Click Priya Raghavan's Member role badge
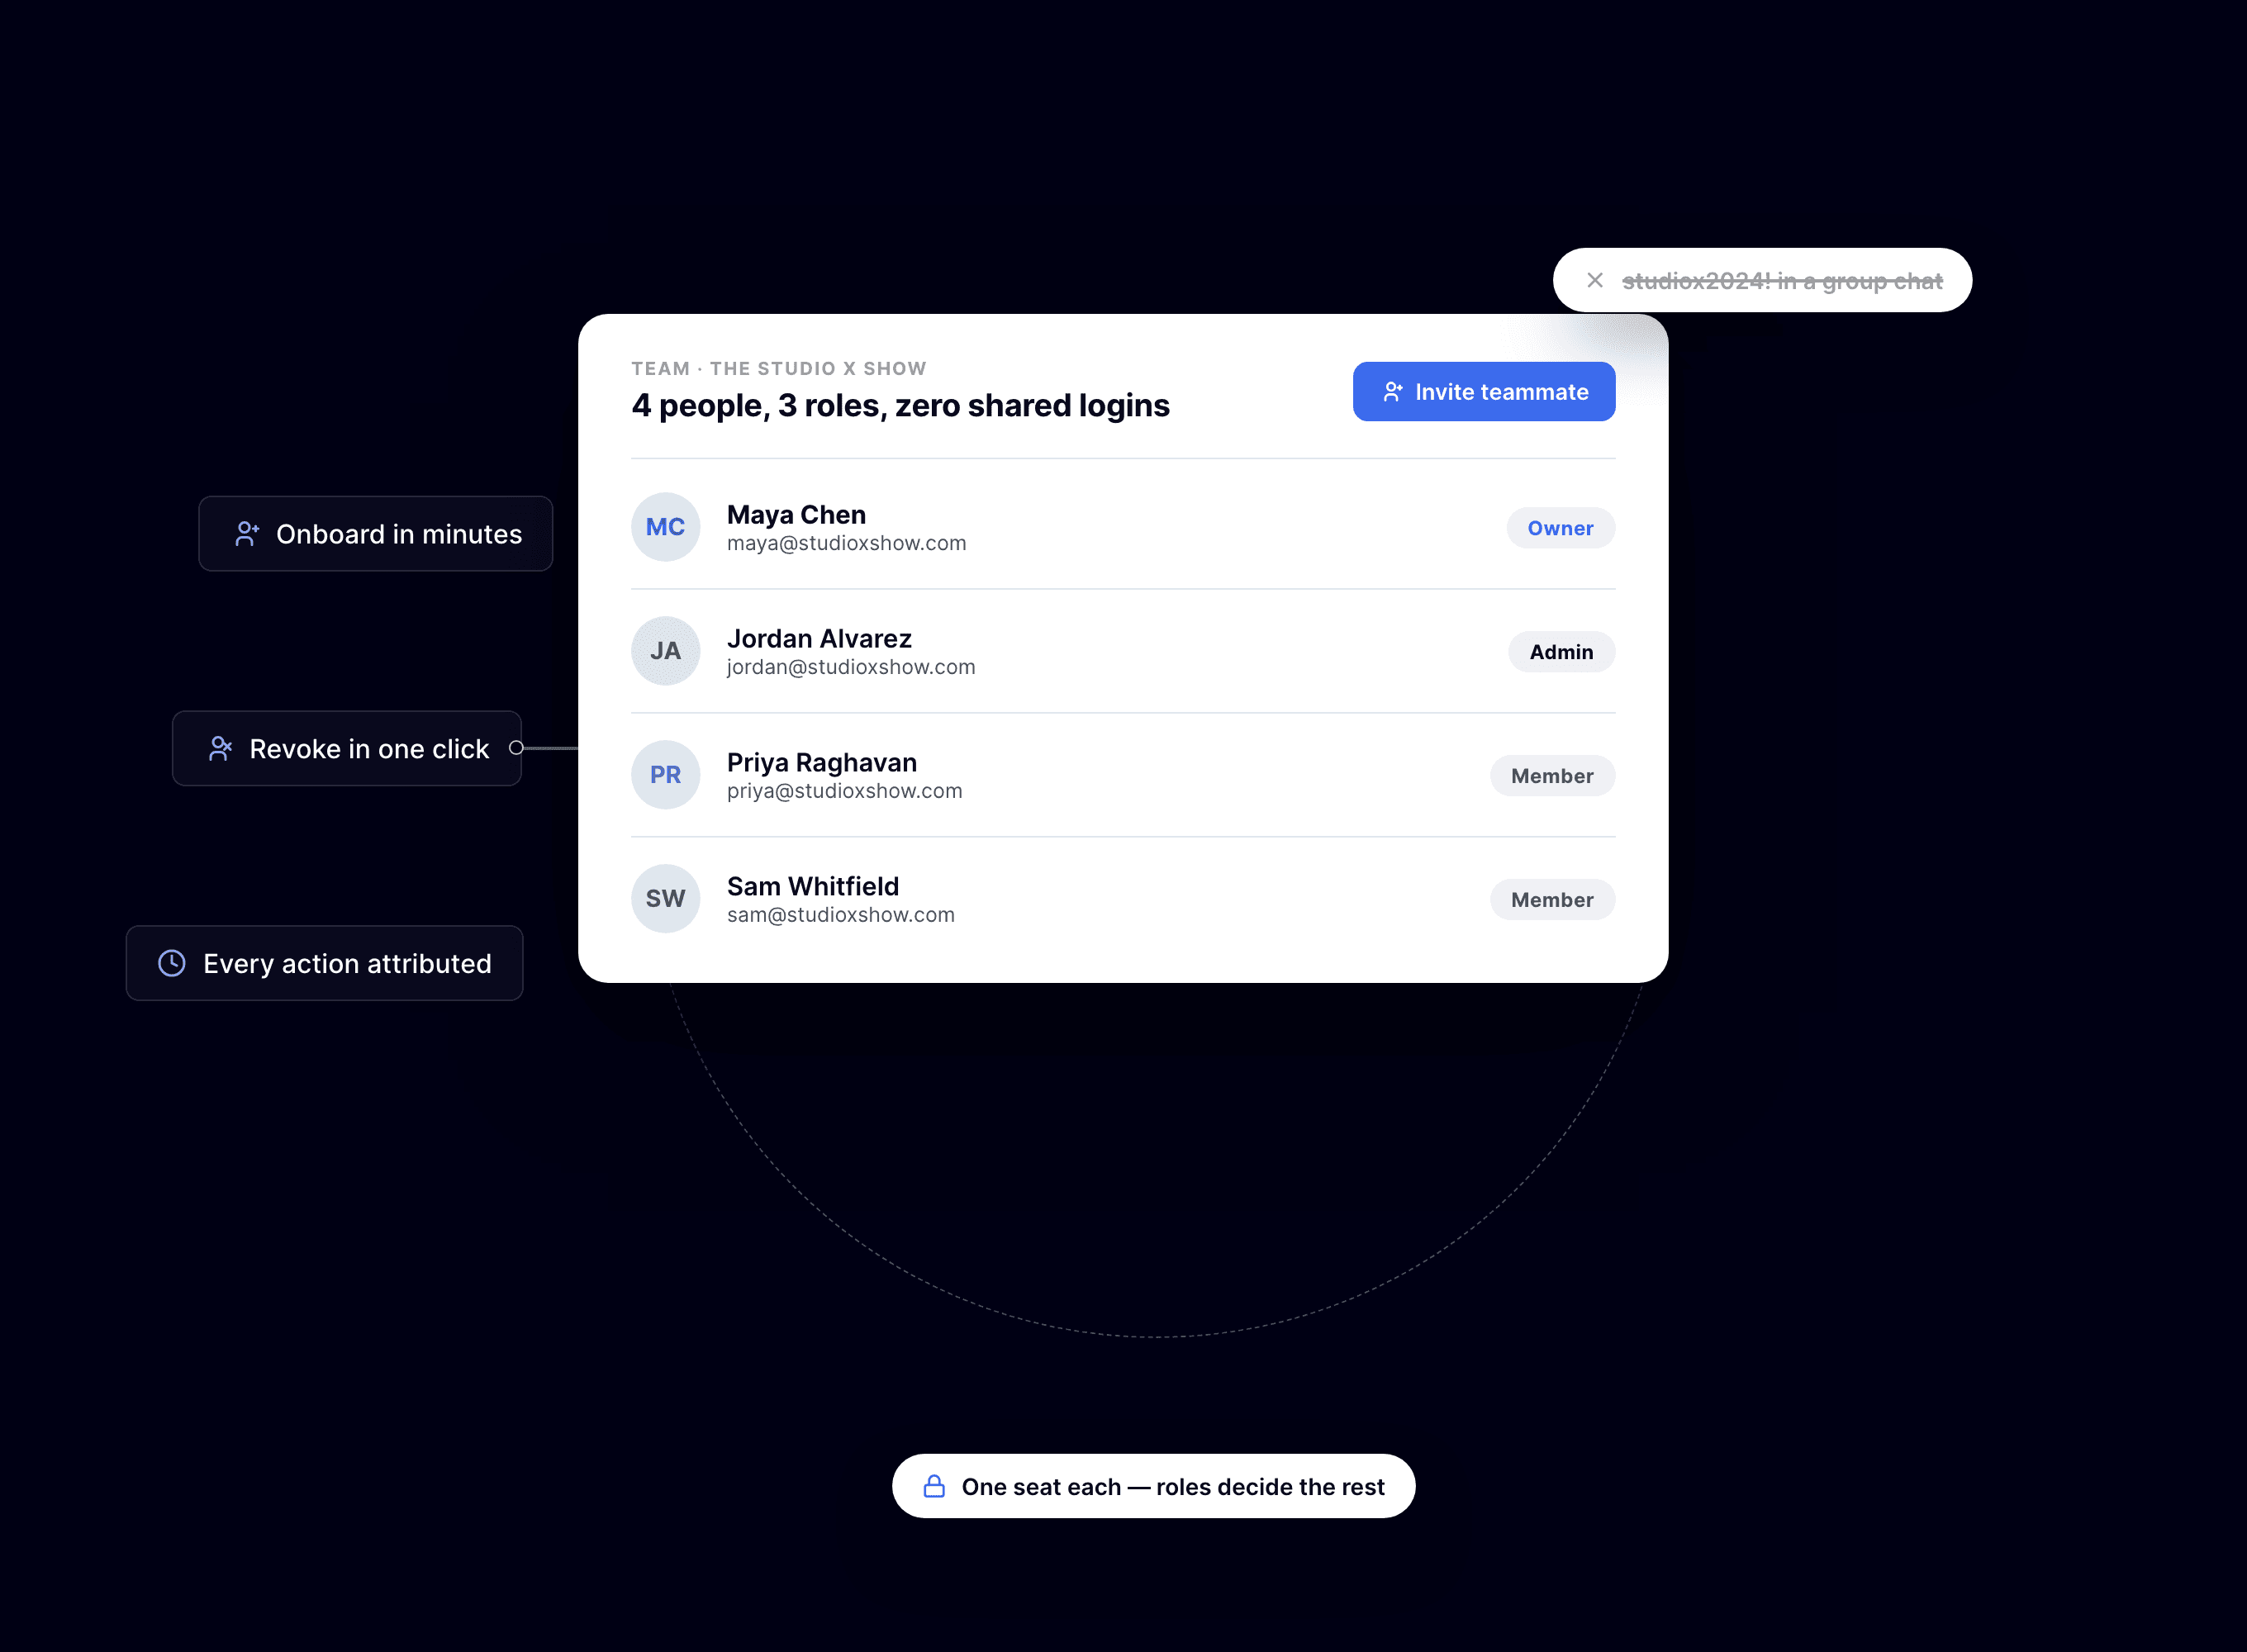Image resolution: width=2247 pixels, height=1652 pixels. pos(1552,776)
